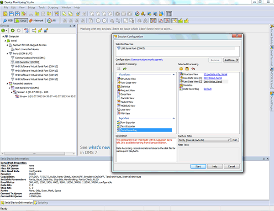Click clipboard check icon under Selected Processing
274x211 pixels.
(x=187, y=69)
